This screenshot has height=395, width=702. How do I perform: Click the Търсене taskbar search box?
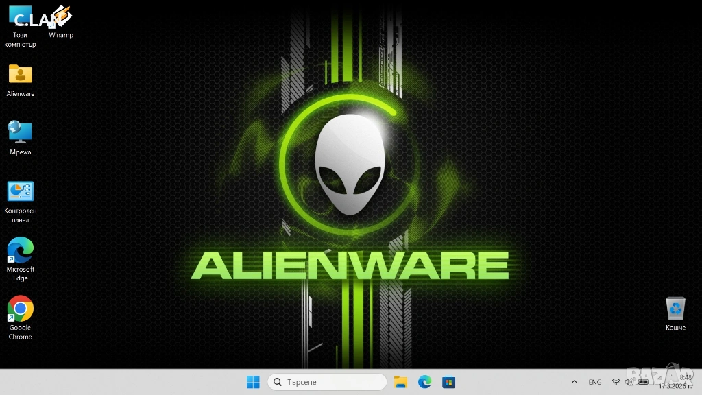click(326, 382)
